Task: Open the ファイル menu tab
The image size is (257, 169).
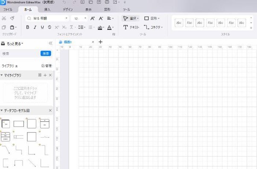Action: 8,9
